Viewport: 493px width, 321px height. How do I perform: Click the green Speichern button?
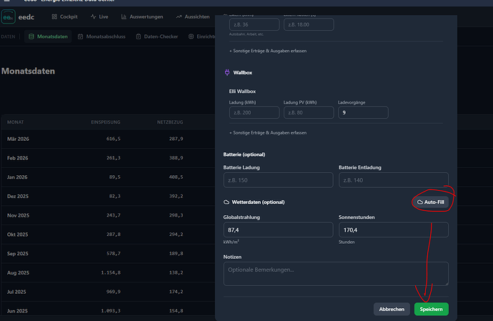[432, 309]
